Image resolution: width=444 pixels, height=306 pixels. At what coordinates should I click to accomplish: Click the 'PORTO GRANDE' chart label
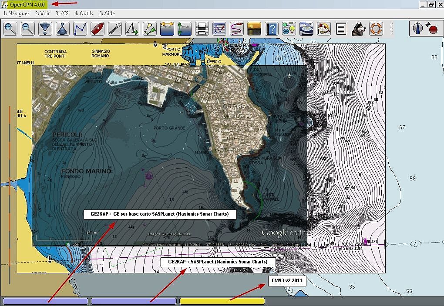(x=169, y=128)
